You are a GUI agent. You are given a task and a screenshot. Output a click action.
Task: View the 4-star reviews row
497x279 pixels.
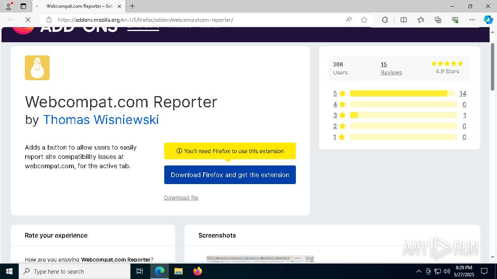[x=400, y=104]
